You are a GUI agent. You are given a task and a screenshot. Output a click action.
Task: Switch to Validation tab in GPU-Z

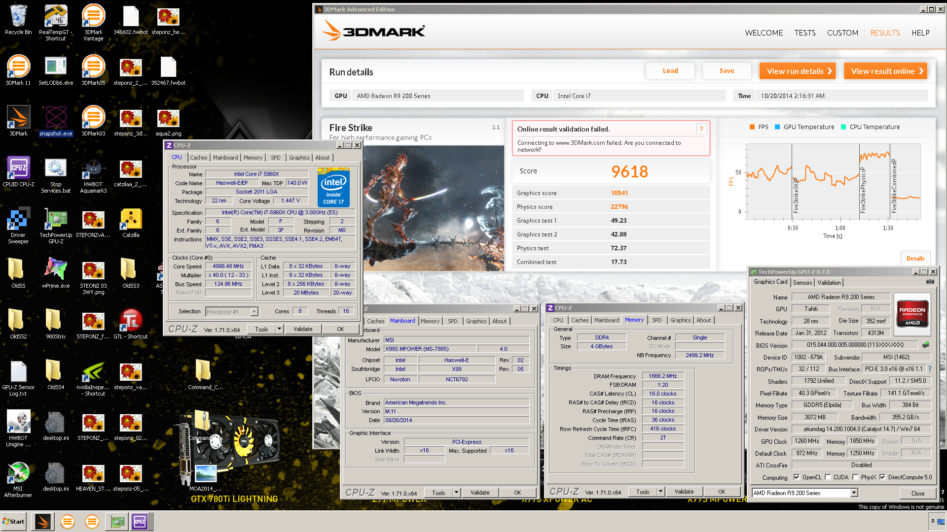point(829,282)
